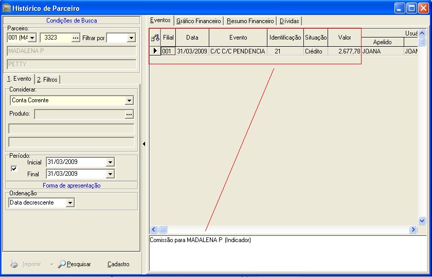Switch to the Gráfico Financeiro tab

click(x=199, y=21)
